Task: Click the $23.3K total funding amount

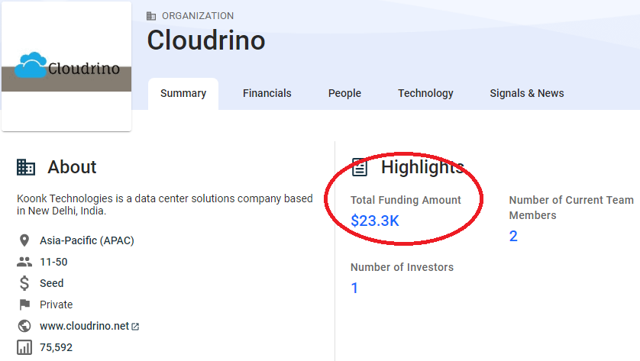Action: (x=374, y=221)
